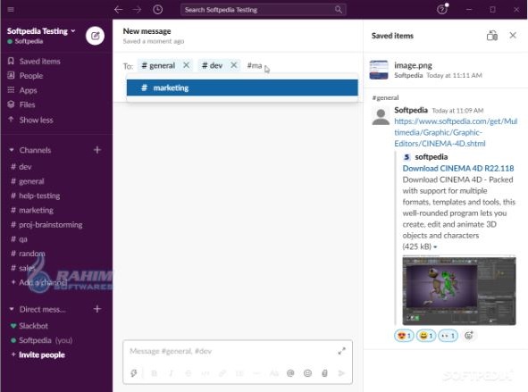
Task: Collapse the Direct messages section
Action: coord(12,309)
